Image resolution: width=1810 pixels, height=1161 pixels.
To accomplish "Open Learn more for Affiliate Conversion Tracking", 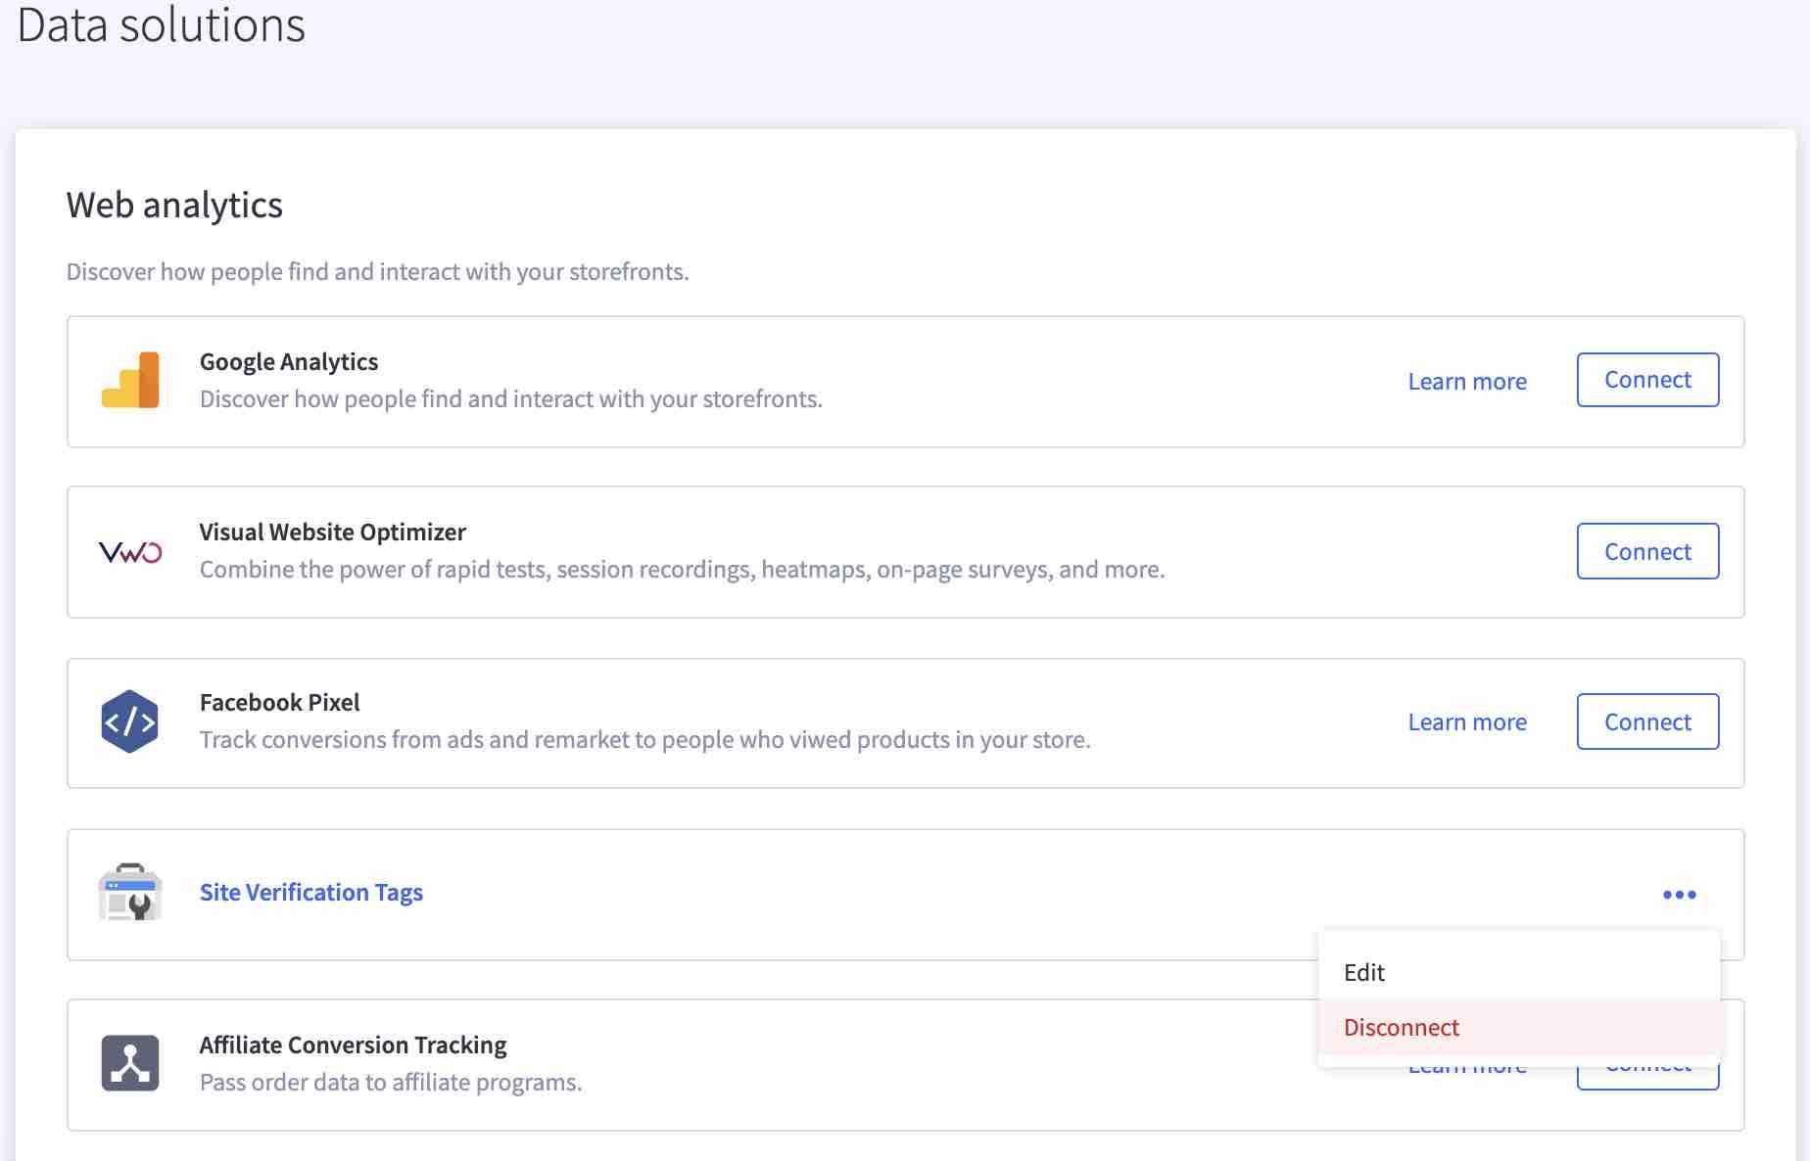I will point(1466,1065).
